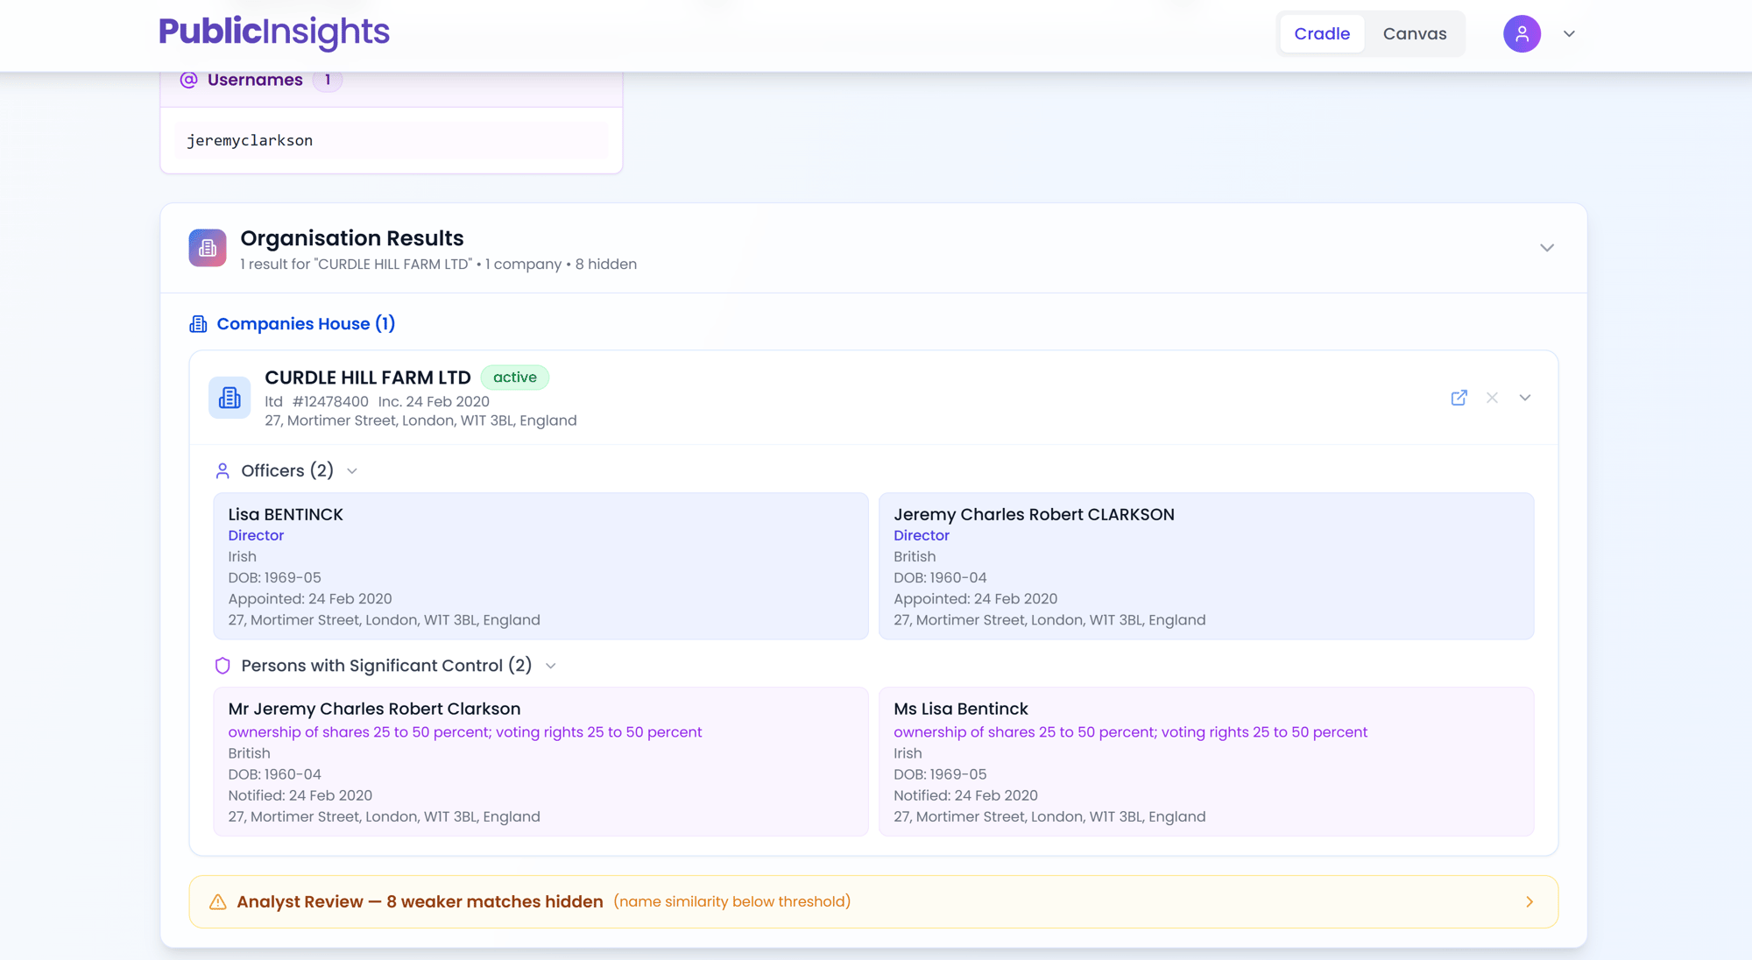1752x960 pixels.
Task: Click the Usernames at-sign icon
Action: [188, 80]
